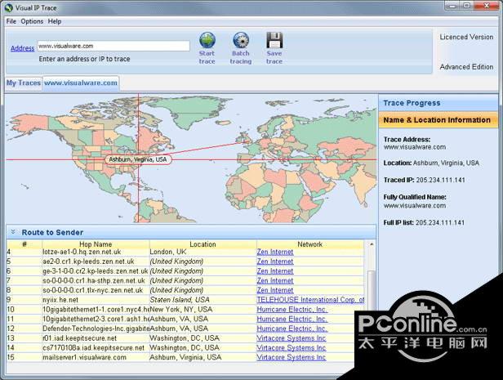This screenshot has width=503, height=380.
Task: Click the address input field
Action: click(114, 46)
